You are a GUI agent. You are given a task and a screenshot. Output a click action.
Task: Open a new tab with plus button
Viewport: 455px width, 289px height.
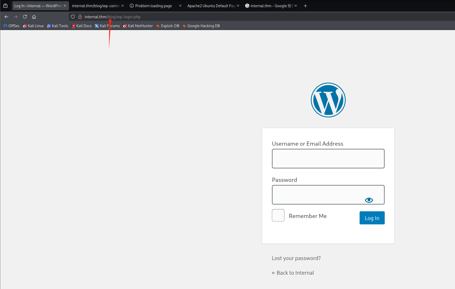click(305, 6)
